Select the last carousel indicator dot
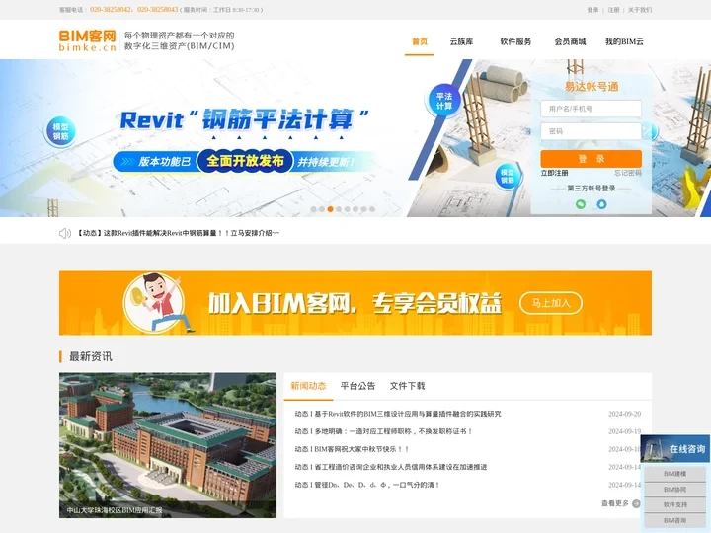This screenshot has height=533, width=711. point(372,209)
